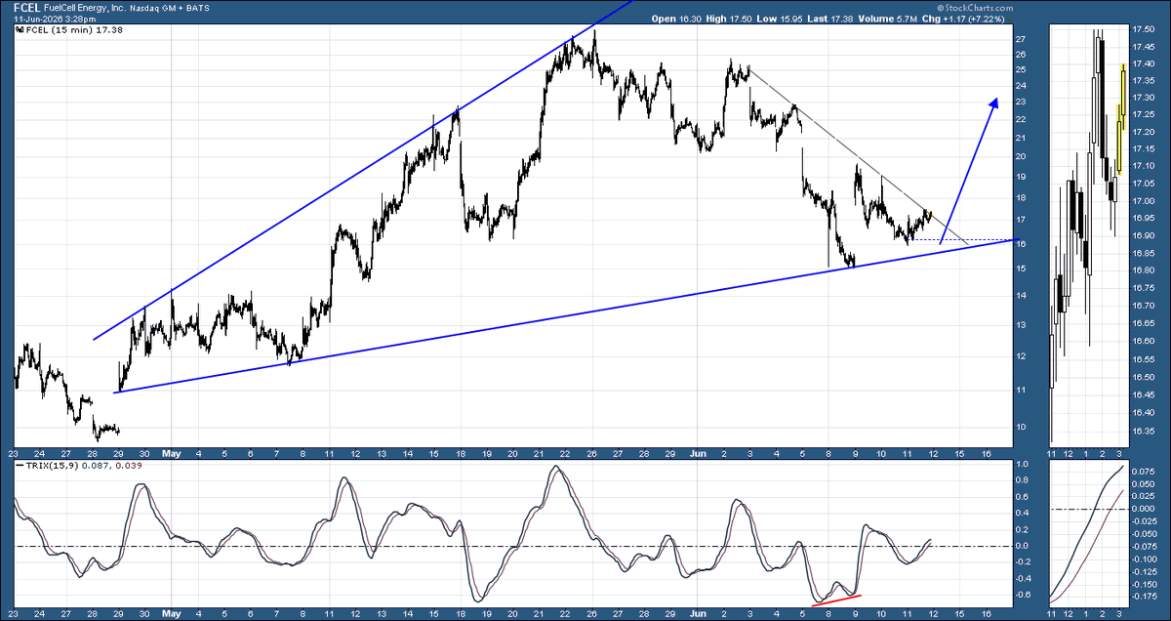Click price axis label 10 on main chart
The image size is (1171, 621).
pos(1020,427)
